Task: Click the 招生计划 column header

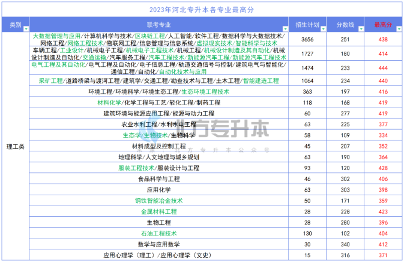Action: tap(307, 25)
